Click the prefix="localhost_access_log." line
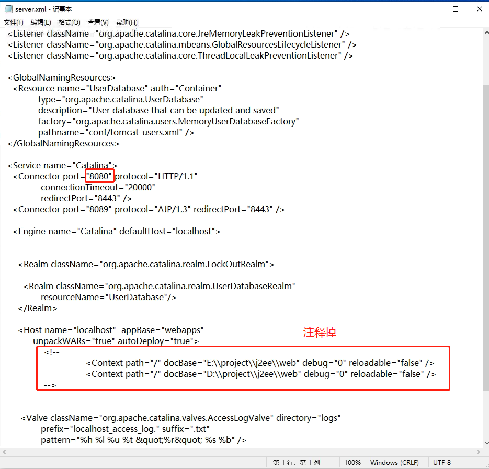489x469 pixels. click(x=125, y=429)
